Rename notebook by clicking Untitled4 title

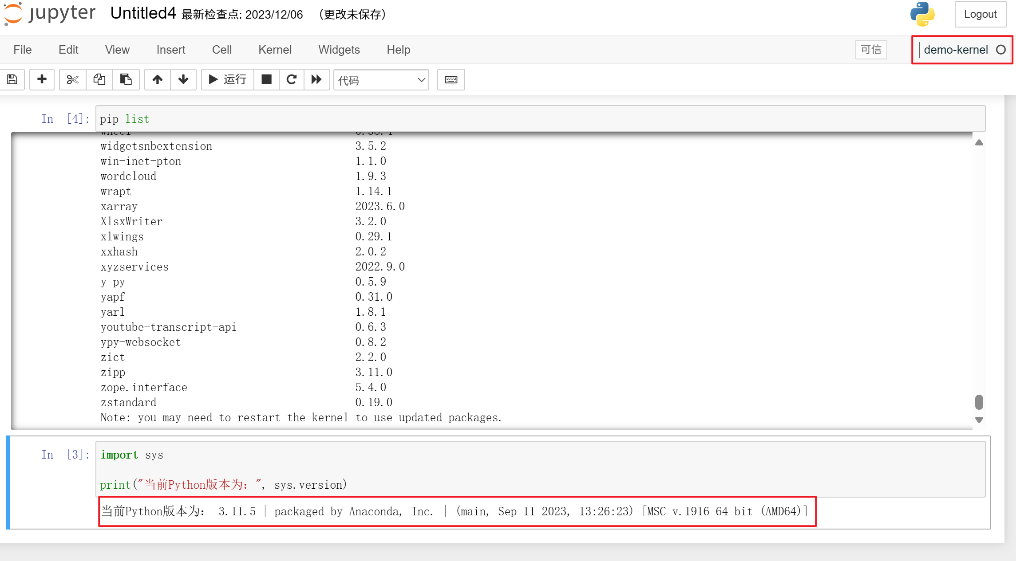[x=143, y=13]
